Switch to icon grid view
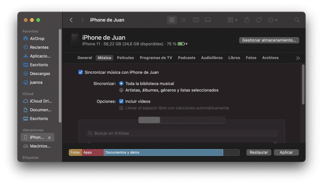Viewport: 323px width, 185px height. [x=172, y=20]
